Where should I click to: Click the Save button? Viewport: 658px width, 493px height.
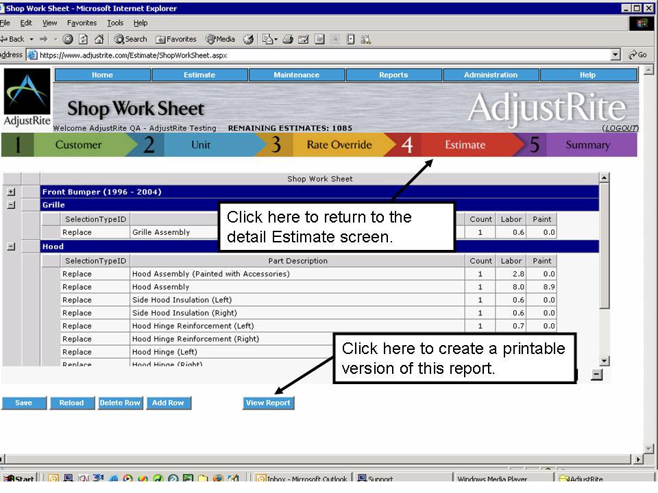(x=24, y=403)
